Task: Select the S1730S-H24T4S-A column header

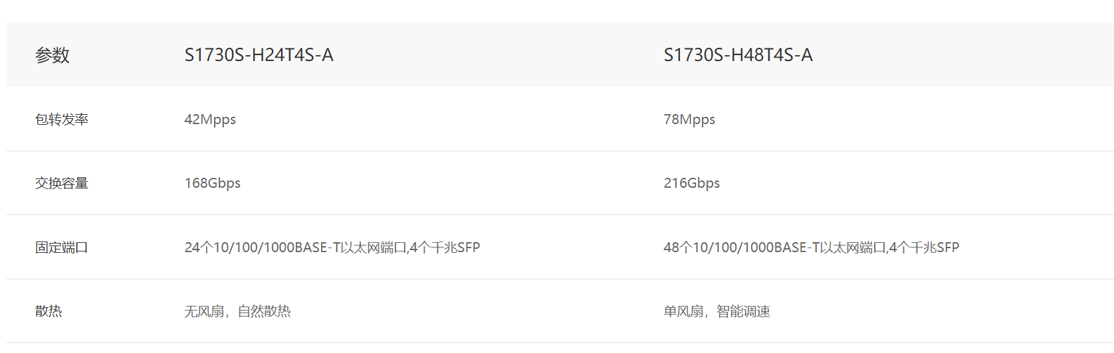Action: click(259, 55)
